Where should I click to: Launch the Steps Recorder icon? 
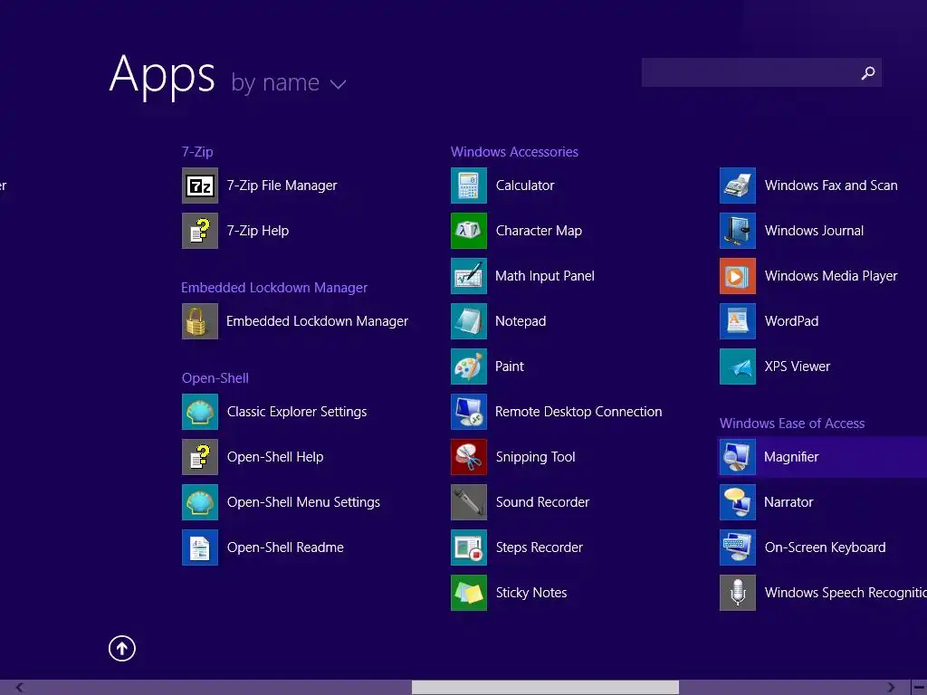pos(469,547)
